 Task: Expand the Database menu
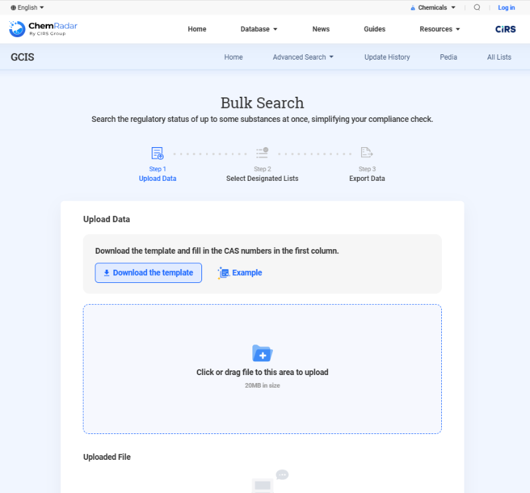[259, 29]
